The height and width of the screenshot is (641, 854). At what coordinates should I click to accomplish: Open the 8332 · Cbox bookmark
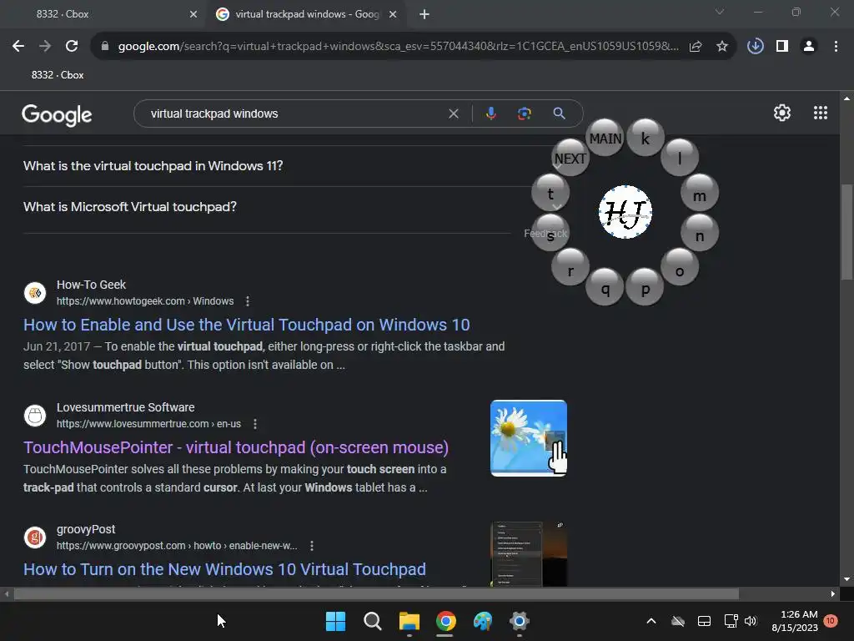coord(58,75)
